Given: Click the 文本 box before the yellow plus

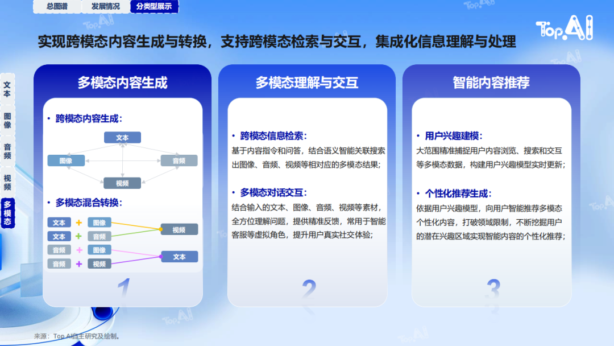Looking at the screenshot, I should pyautogui.click(x=59, y=223).
